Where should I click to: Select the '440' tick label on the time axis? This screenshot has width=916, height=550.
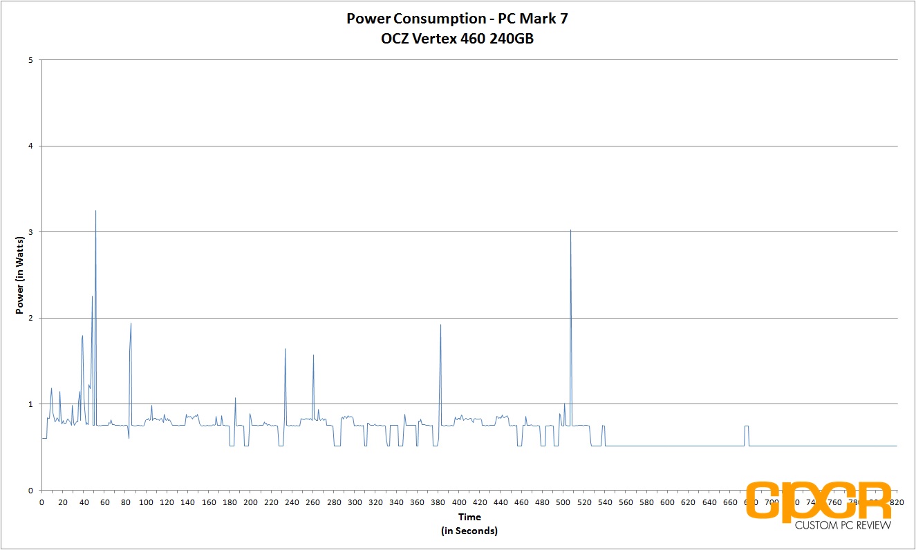pyautogui.click(x=501, y=502)
